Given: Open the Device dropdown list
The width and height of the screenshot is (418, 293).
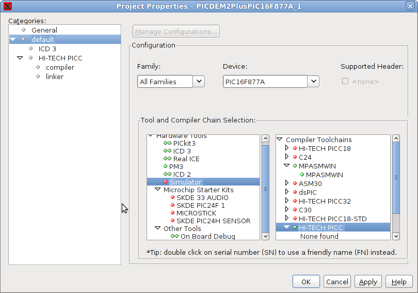Looking at the screenshot, I should click(x=313, y=81).
